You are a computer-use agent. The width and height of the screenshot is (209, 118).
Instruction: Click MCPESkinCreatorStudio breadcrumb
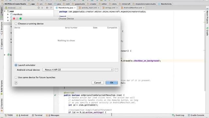[x=14, y=4]
